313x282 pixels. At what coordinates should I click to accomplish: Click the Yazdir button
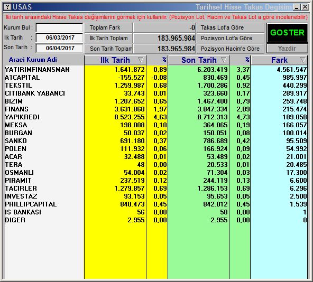click(x=287, y=49)
